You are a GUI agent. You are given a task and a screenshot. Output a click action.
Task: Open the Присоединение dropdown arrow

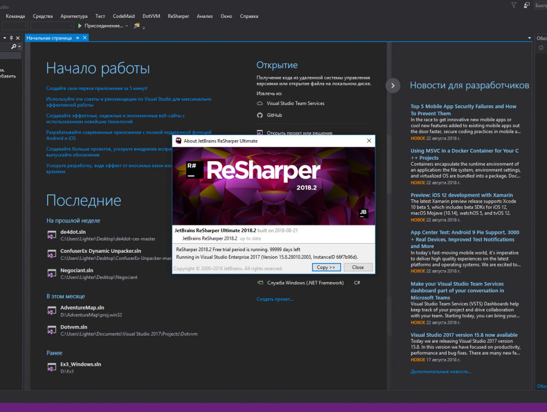point(127,26)
